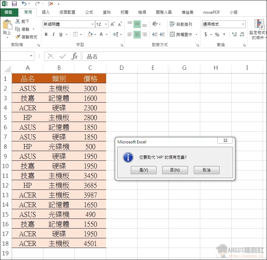Image resolution: width=267 pixels, height=260 pixels.
Task: Toggle Wrap Text (自動換列)
Action: coord(181,24)
